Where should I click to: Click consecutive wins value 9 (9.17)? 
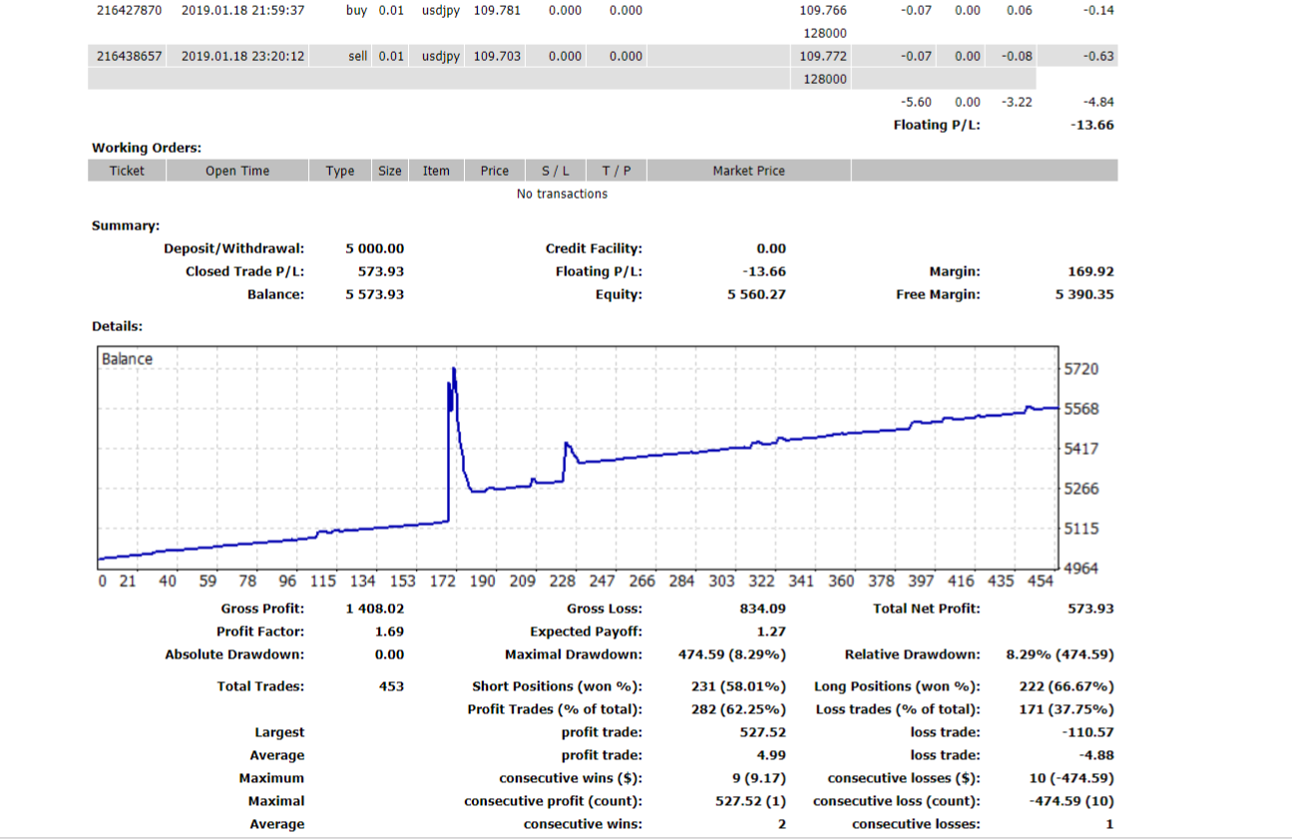point(758,778)
